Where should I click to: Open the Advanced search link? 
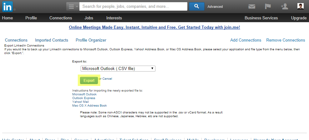pyautogui.click(x=215, y=7)
